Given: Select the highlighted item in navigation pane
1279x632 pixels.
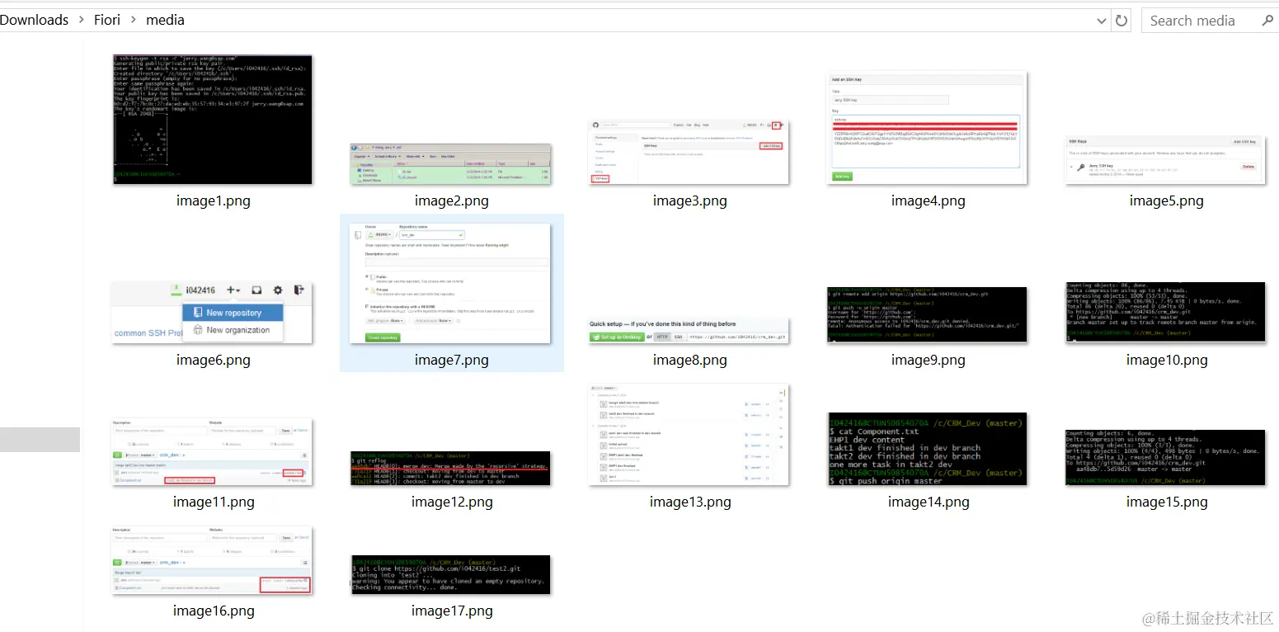Looking at the screenshot, I should 40,440.
